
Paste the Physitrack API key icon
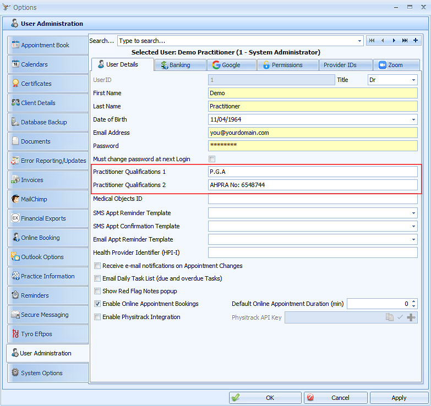[x=390, y=317]
